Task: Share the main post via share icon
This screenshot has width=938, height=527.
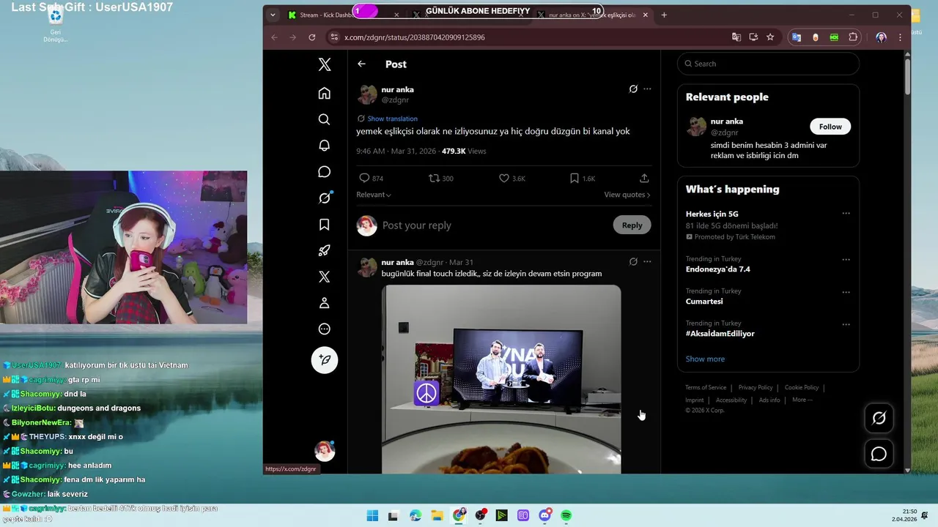Action: pos(644,178)
